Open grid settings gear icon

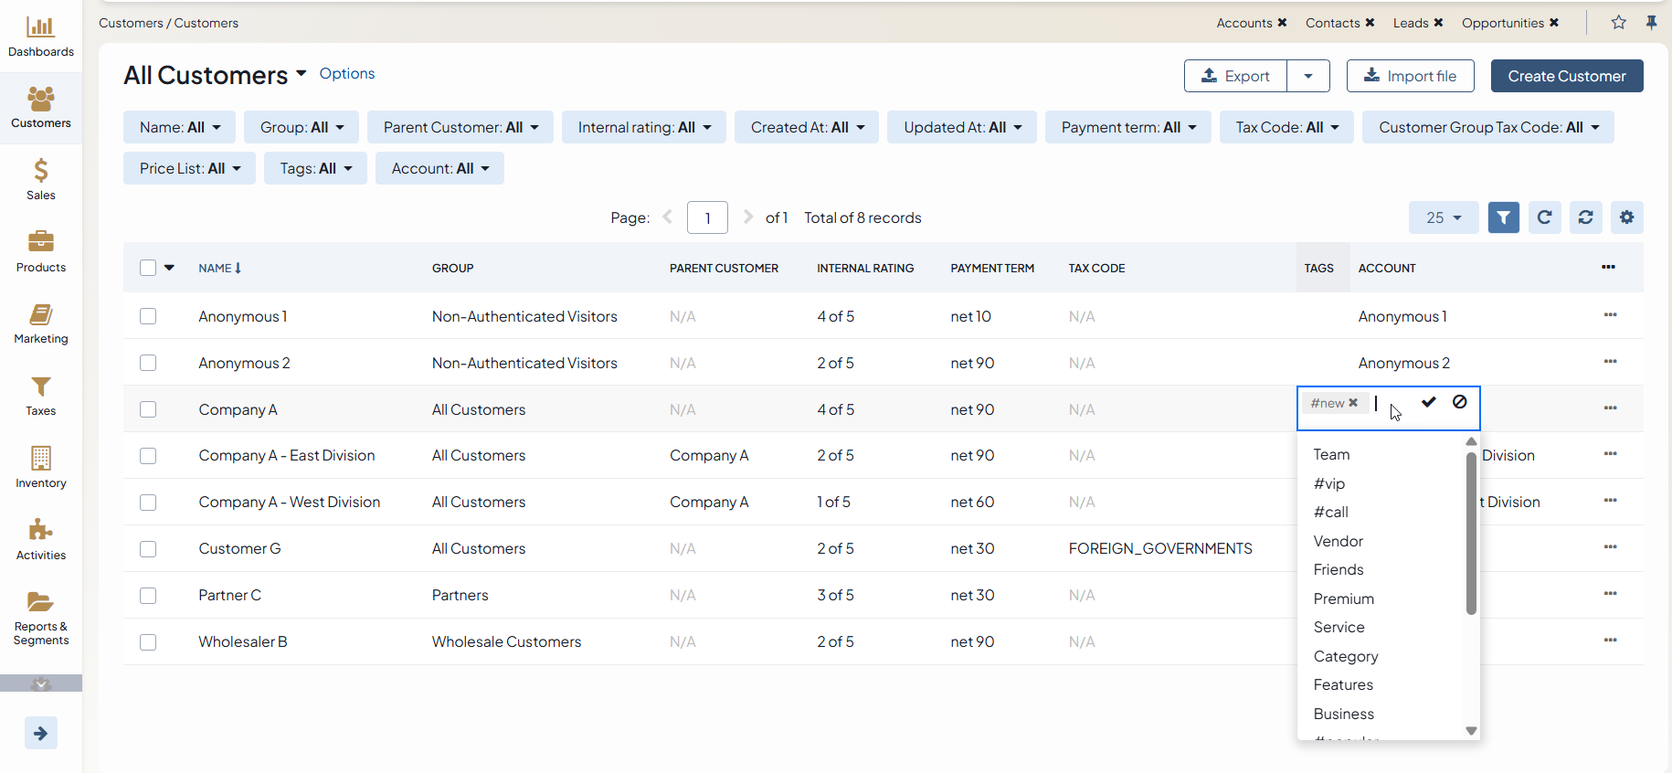click(x=1626, y=217)
